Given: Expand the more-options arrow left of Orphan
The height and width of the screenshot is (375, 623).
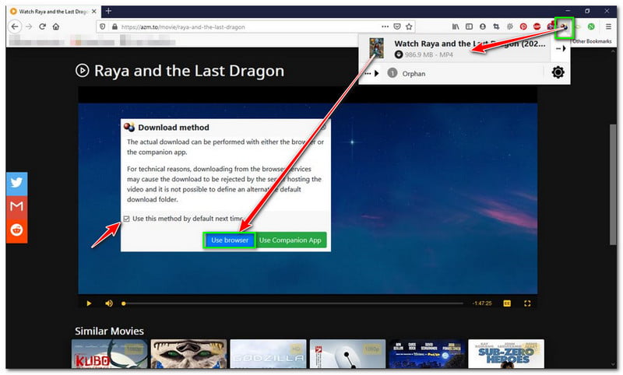Looking at the screenshot, I should (372, 73).
